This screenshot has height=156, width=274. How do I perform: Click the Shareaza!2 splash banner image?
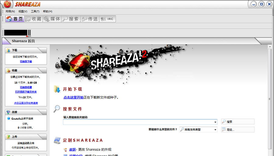[120, 64]
